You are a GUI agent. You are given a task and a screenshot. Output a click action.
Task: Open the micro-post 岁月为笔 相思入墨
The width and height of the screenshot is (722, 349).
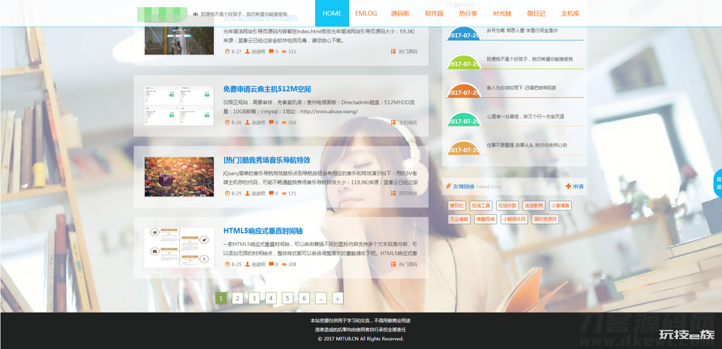(x=522, y=30)
